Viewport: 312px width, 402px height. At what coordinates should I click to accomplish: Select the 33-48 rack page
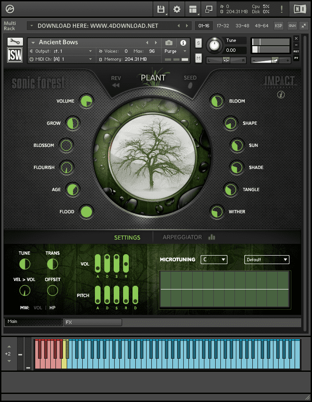tap(242, 25)
